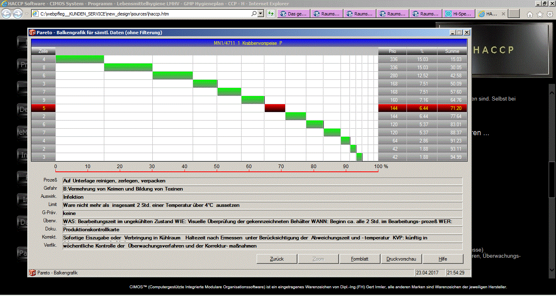Click the Verifik. text field

click(262, 246)
